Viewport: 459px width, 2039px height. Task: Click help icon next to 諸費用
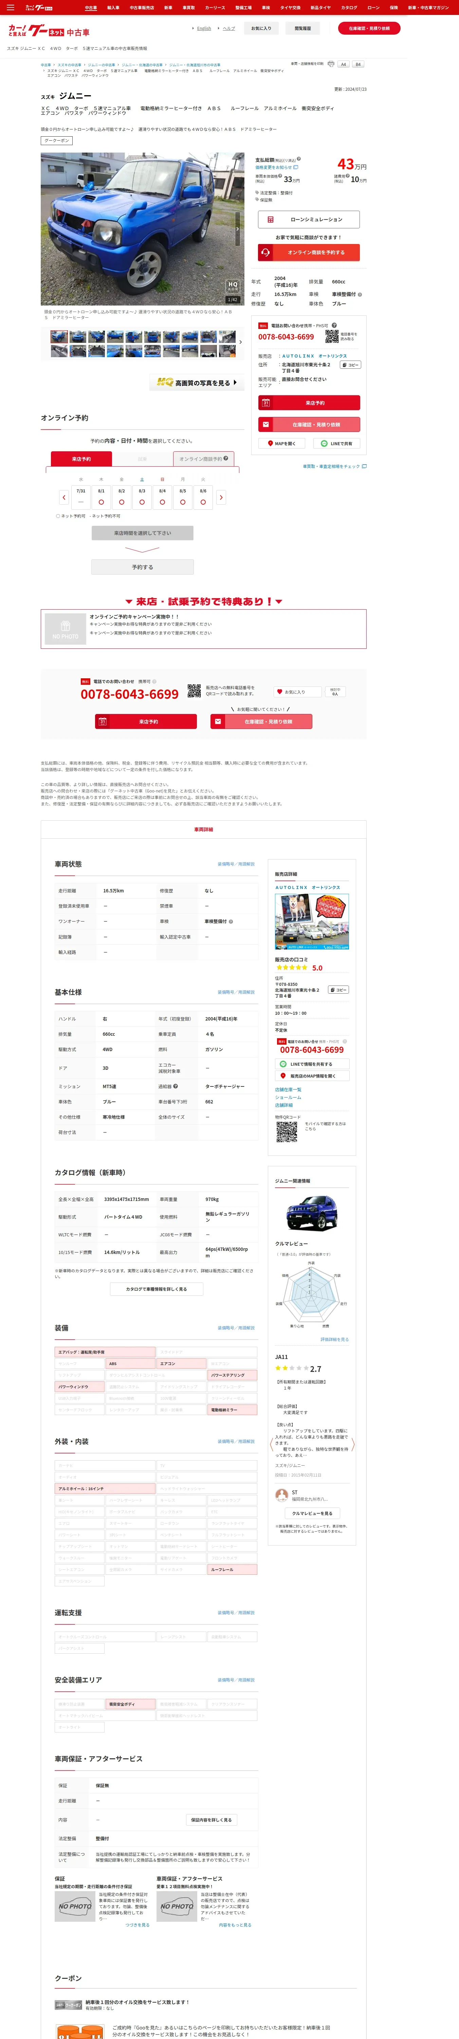pos(347,176)
